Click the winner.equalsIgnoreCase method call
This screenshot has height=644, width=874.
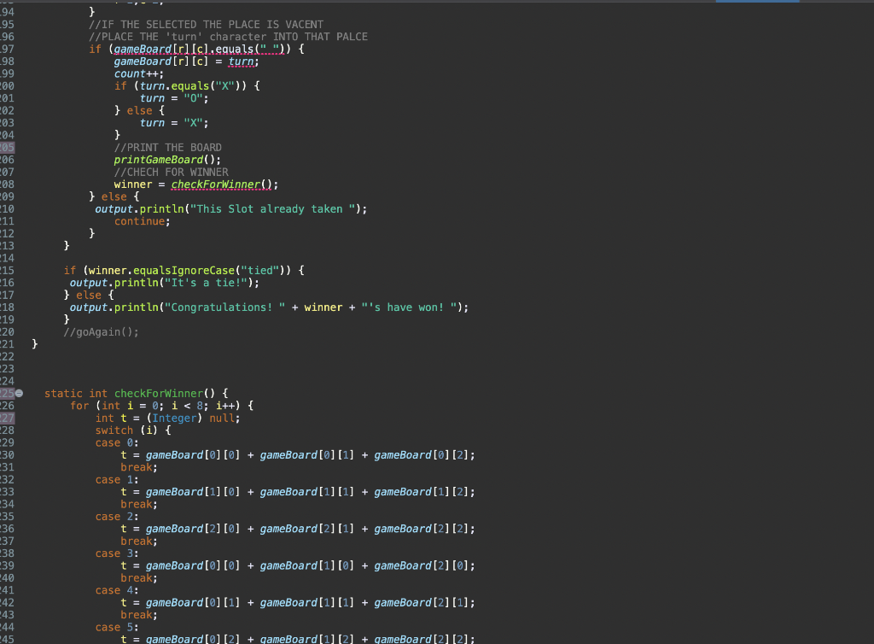tap(161, 271)
